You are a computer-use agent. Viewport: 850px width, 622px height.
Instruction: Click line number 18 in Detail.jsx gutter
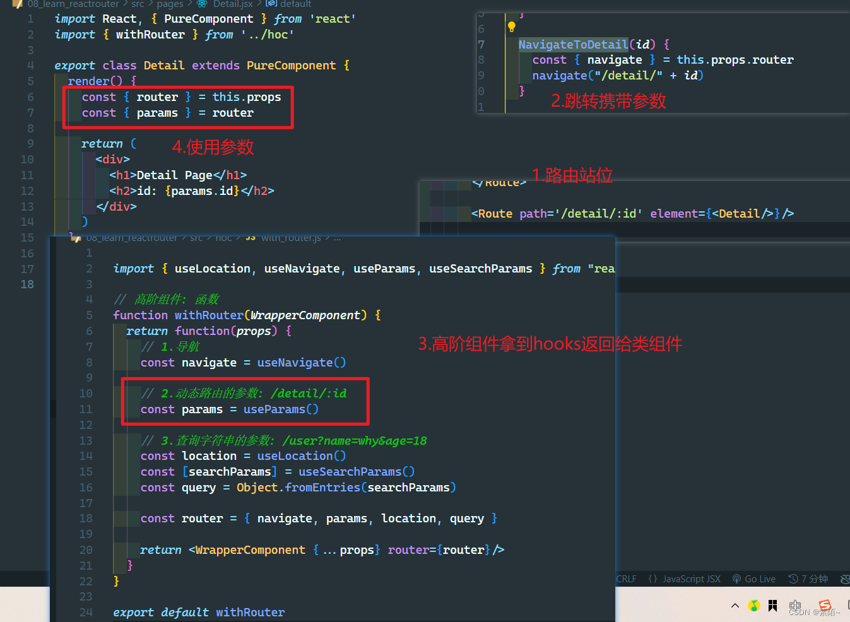[x=27, y=285]
